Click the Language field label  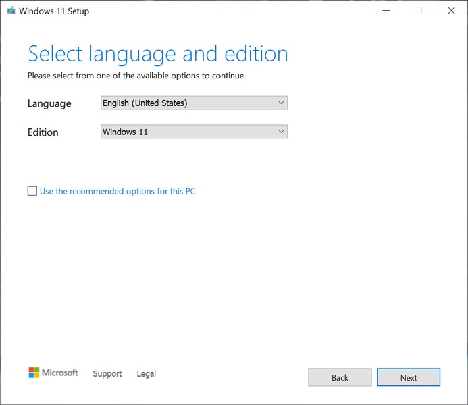pyautogui.click(x=49, y=103)
